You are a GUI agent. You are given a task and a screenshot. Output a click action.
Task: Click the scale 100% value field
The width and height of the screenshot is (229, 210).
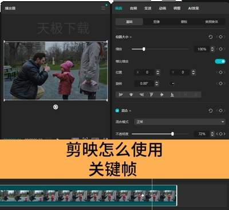click(x=202, y=49)
